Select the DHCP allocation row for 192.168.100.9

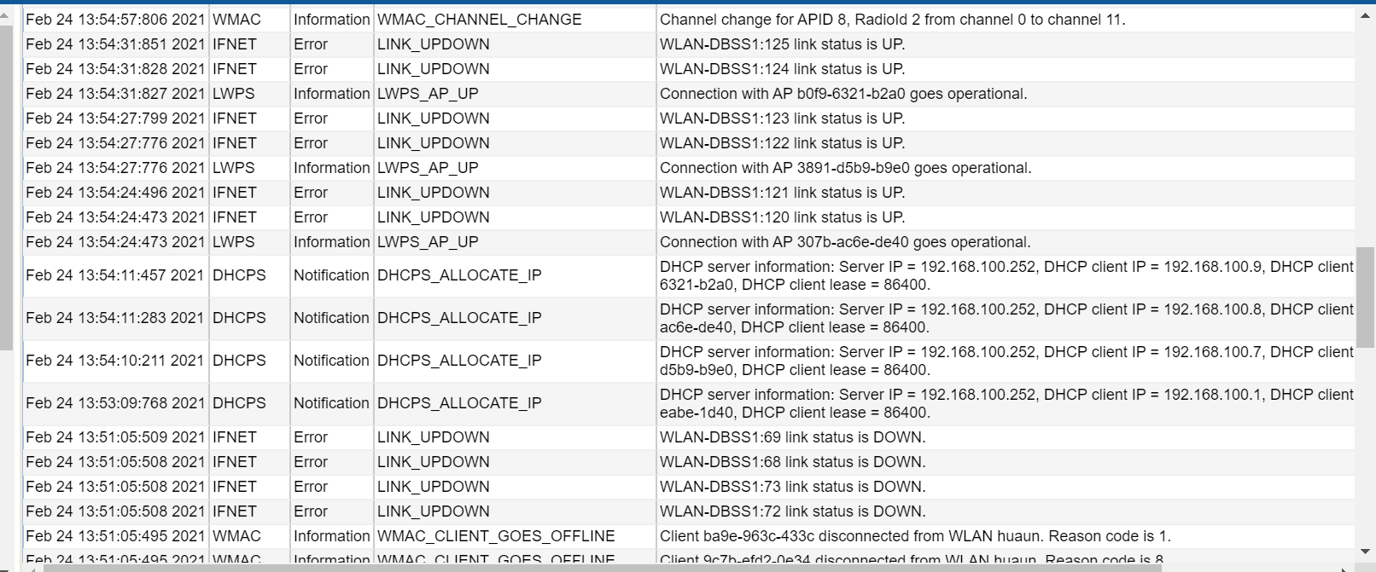(x=1006, y=275)
